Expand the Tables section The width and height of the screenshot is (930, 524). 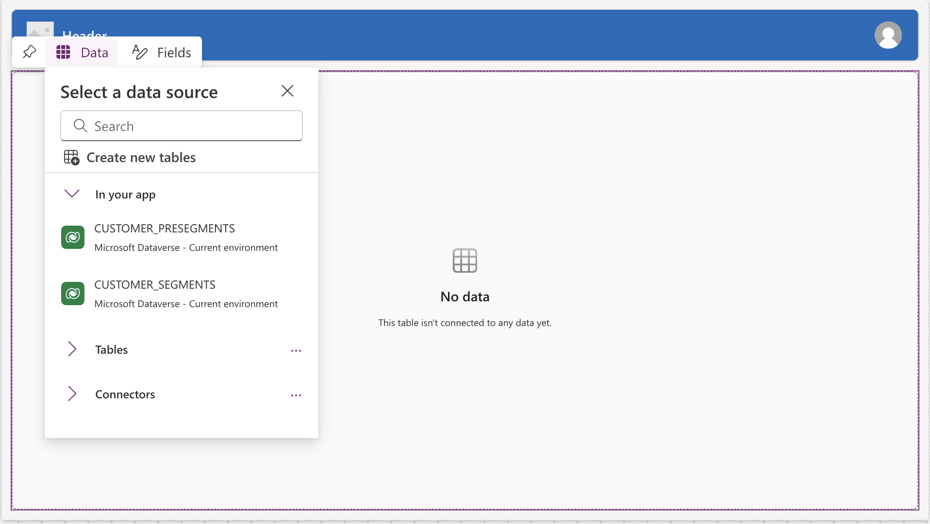point(72,349)
